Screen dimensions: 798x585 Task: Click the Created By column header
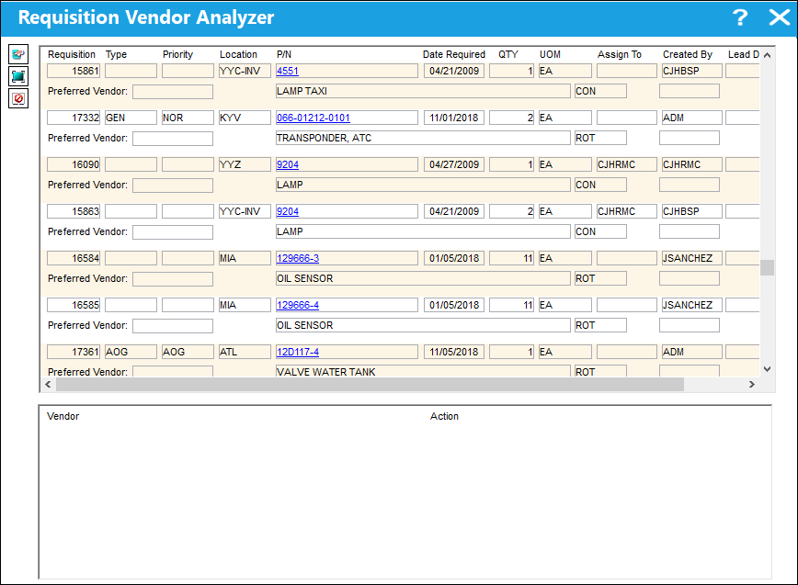point(688,55)
